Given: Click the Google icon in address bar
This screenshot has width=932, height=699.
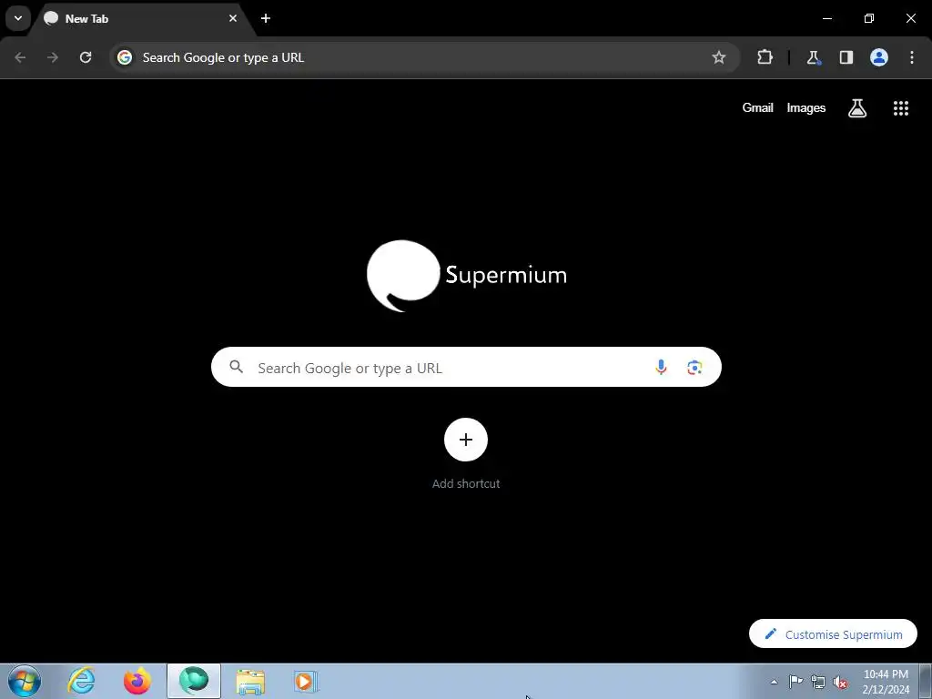Looking at the screenshot, I should 124,57.
